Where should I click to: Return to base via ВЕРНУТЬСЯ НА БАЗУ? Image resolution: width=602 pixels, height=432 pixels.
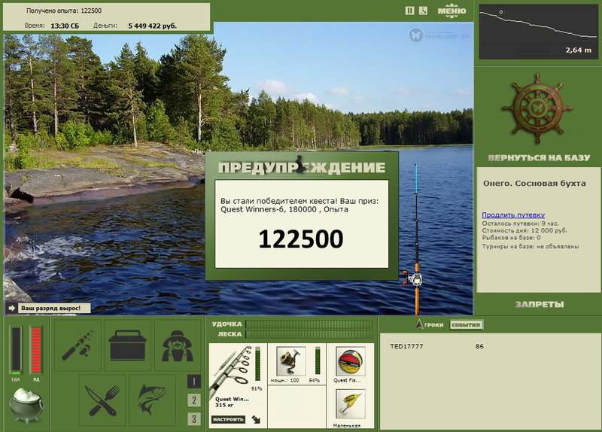coord(539,158)
